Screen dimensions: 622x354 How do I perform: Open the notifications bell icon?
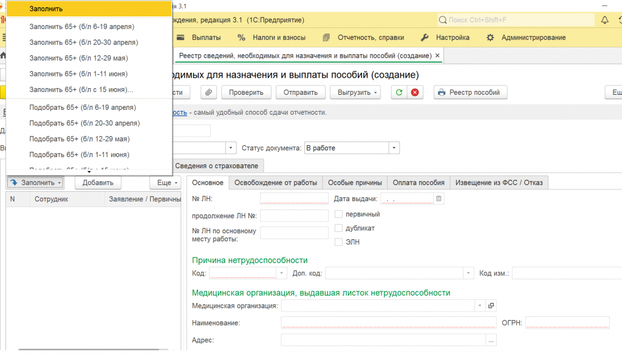pos(604,20)
